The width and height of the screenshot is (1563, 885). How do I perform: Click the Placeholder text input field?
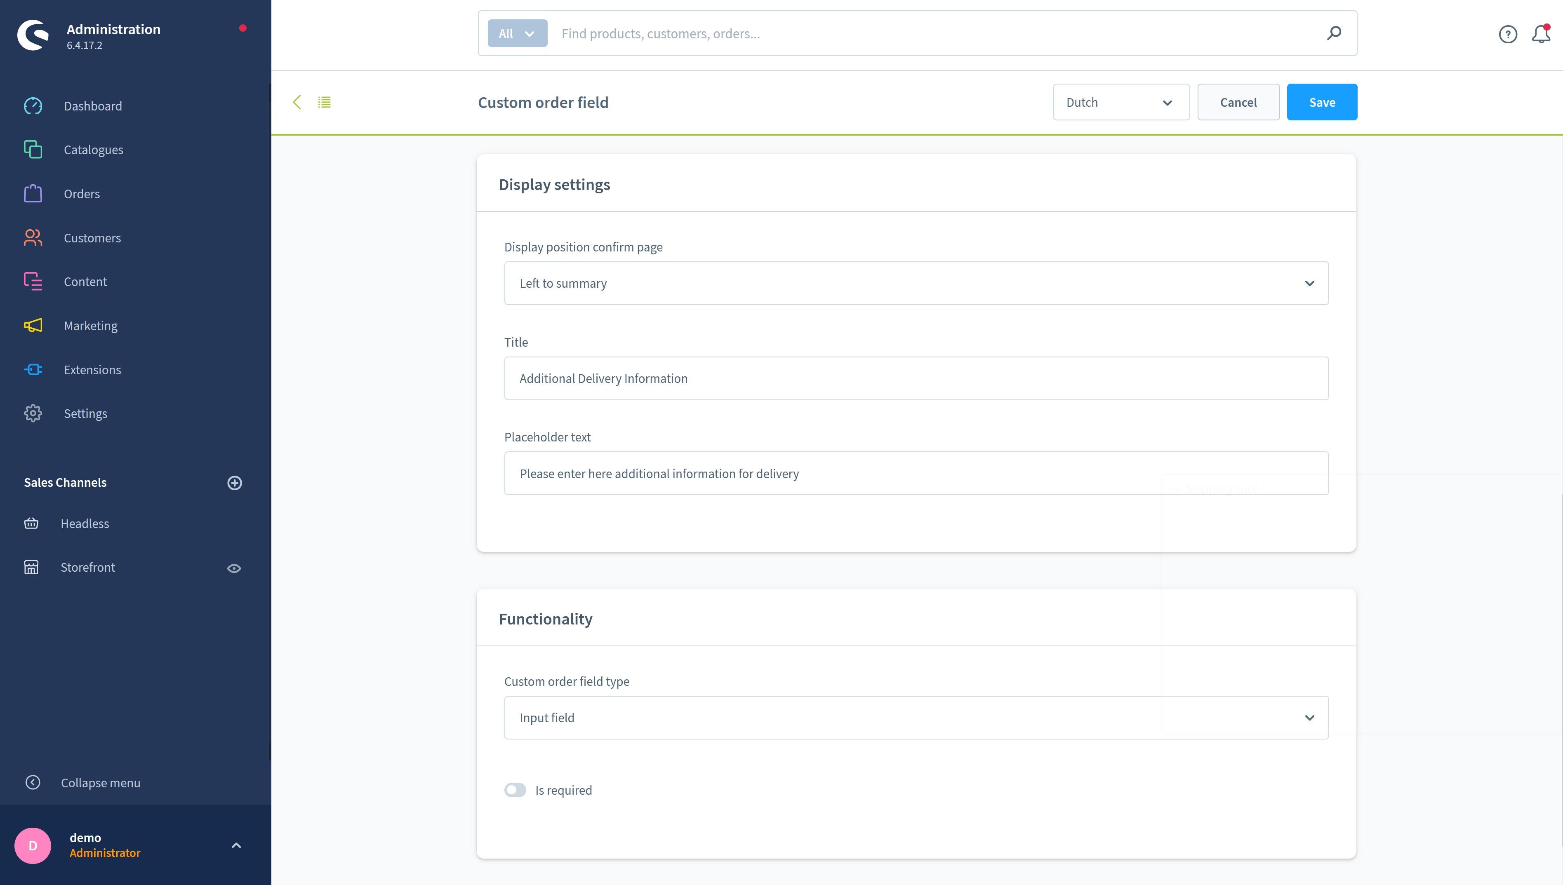(916, 474)
